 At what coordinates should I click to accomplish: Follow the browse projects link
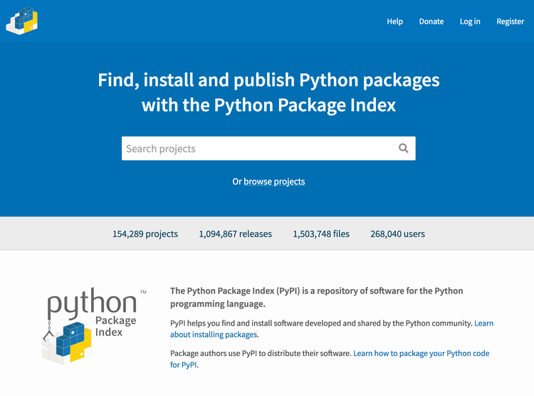coord(274,182)
